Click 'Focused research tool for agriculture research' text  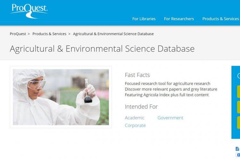pos(167,84)
